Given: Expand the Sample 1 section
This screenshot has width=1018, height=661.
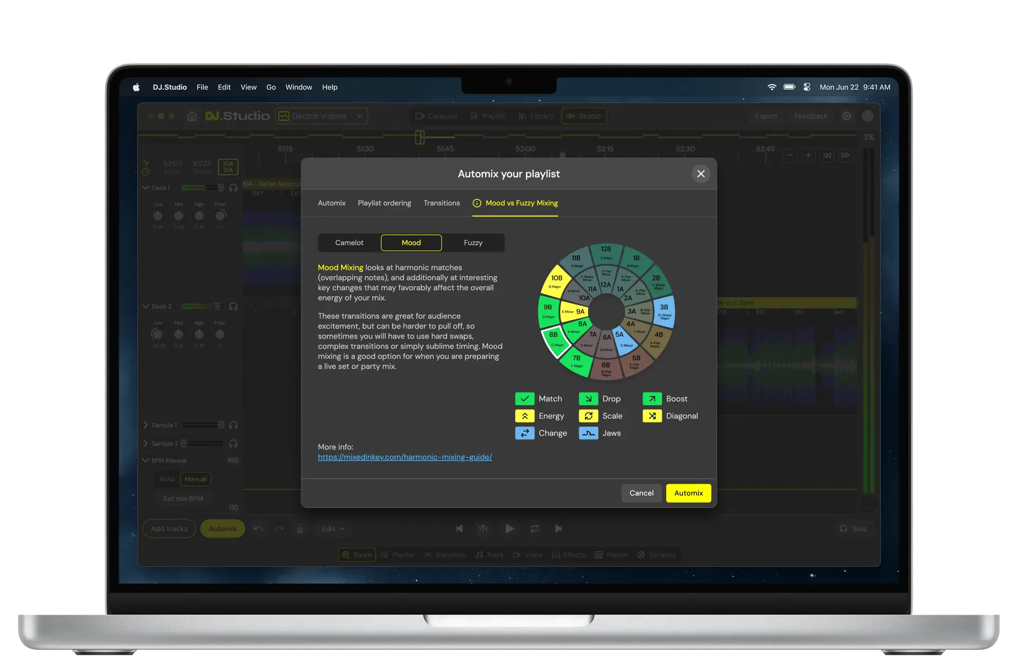Looking at the screenshot, I should (x=146, y=425).
